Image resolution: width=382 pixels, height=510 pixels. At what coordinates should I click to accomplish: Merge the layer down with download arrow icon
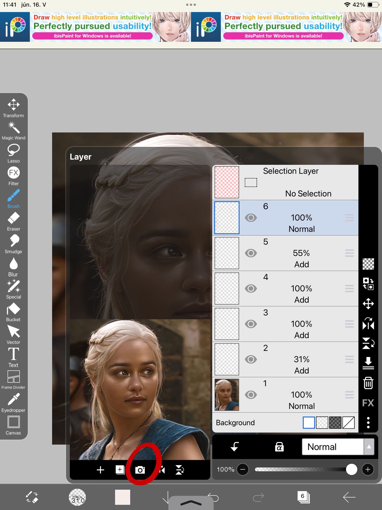(368, 363)
